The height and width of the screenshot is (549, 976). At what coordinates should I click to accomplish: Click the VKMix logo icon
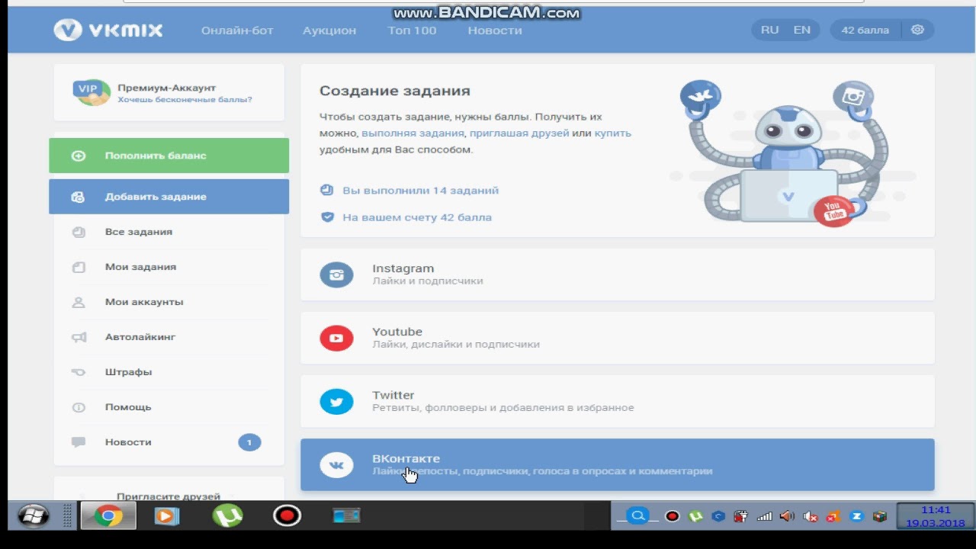point(68,30)
